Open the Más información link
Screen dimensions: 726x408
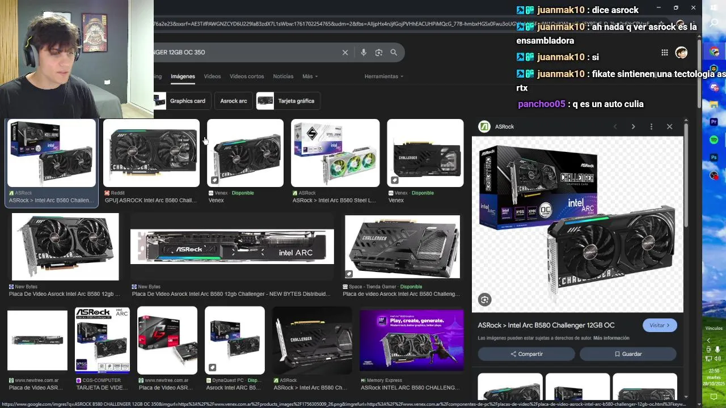[x=611, y=338]
